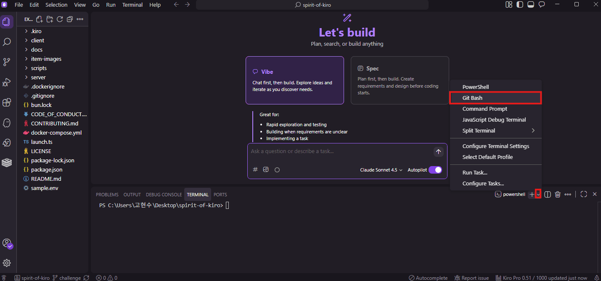Image resolution: width=601 pixels, height=281 pixels.
Task: Open the Manage gear icon
Action: [7, 263]
